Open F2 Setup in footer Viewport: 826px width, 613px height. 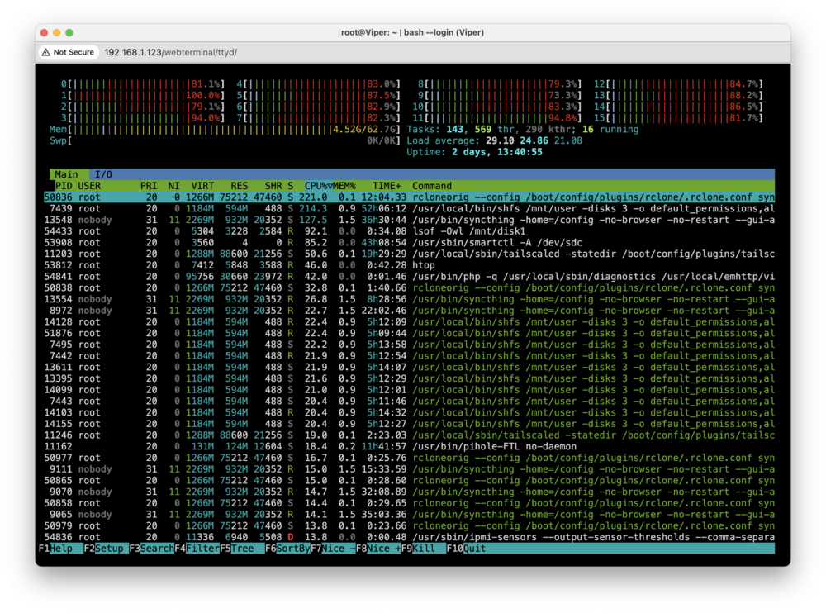pos(106,549)
